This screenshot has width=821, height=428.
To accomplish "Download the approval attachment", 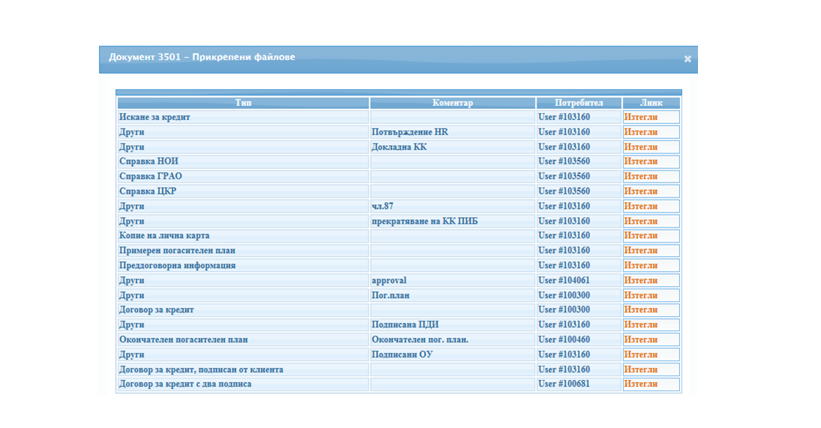I will (640, 281).
